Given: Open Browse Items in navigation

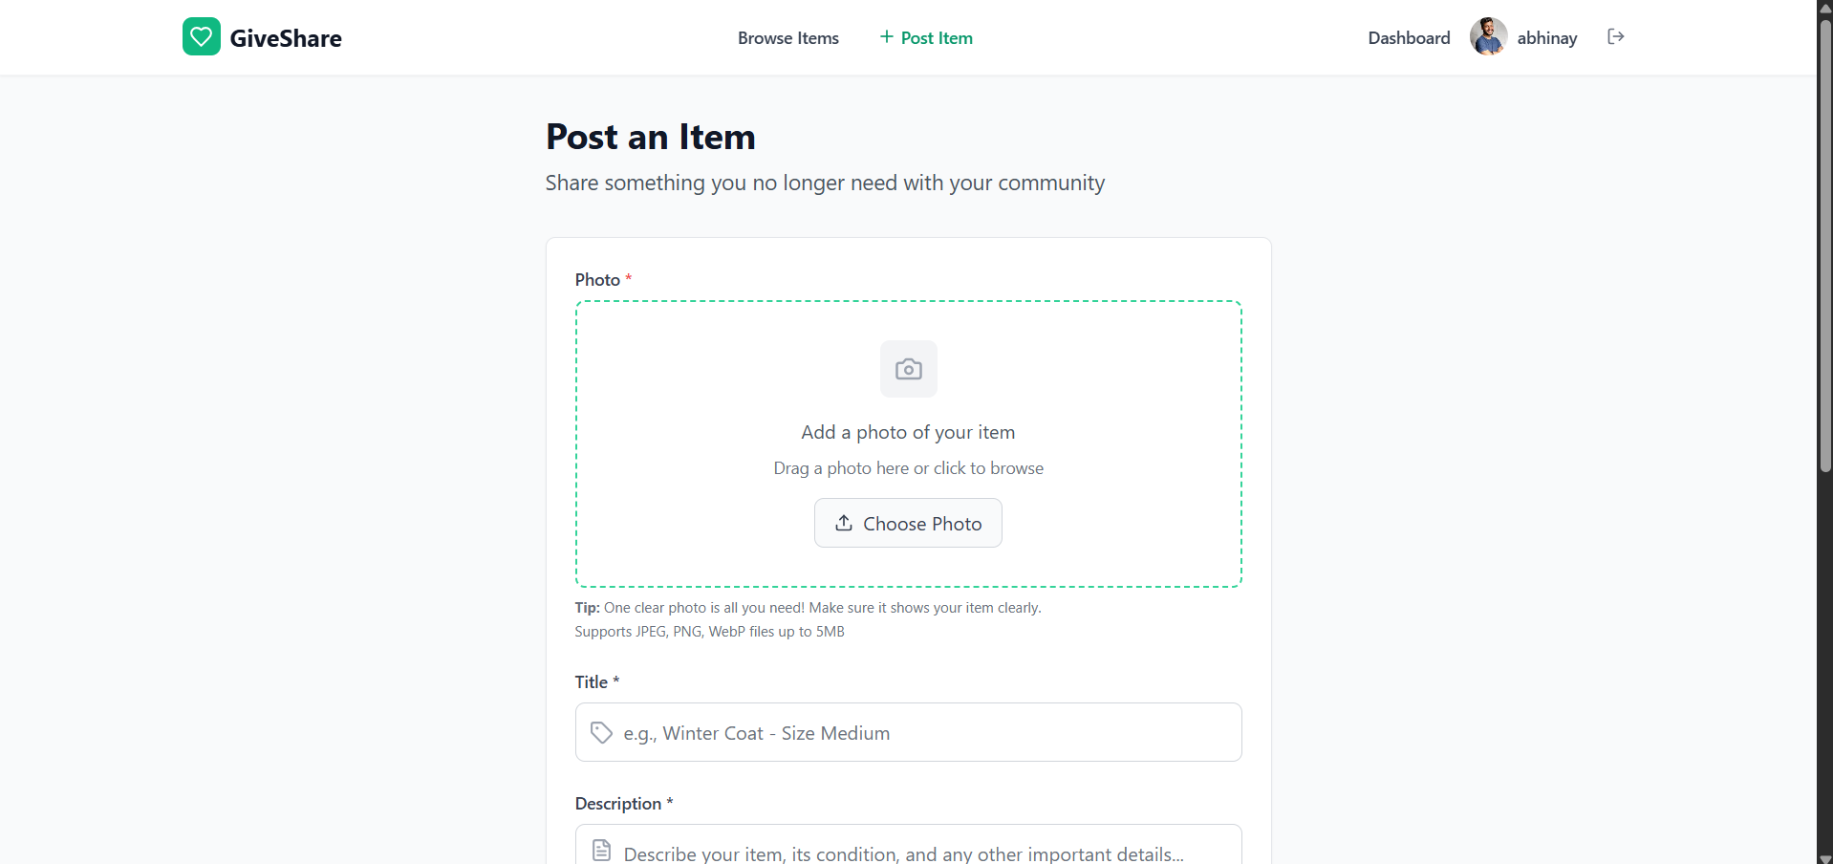Looking at the screenshot, I should pos(787,38).
